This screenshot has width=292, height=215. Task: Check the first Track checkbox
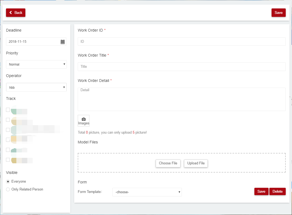pyautogui.click(x=8, y=110)
